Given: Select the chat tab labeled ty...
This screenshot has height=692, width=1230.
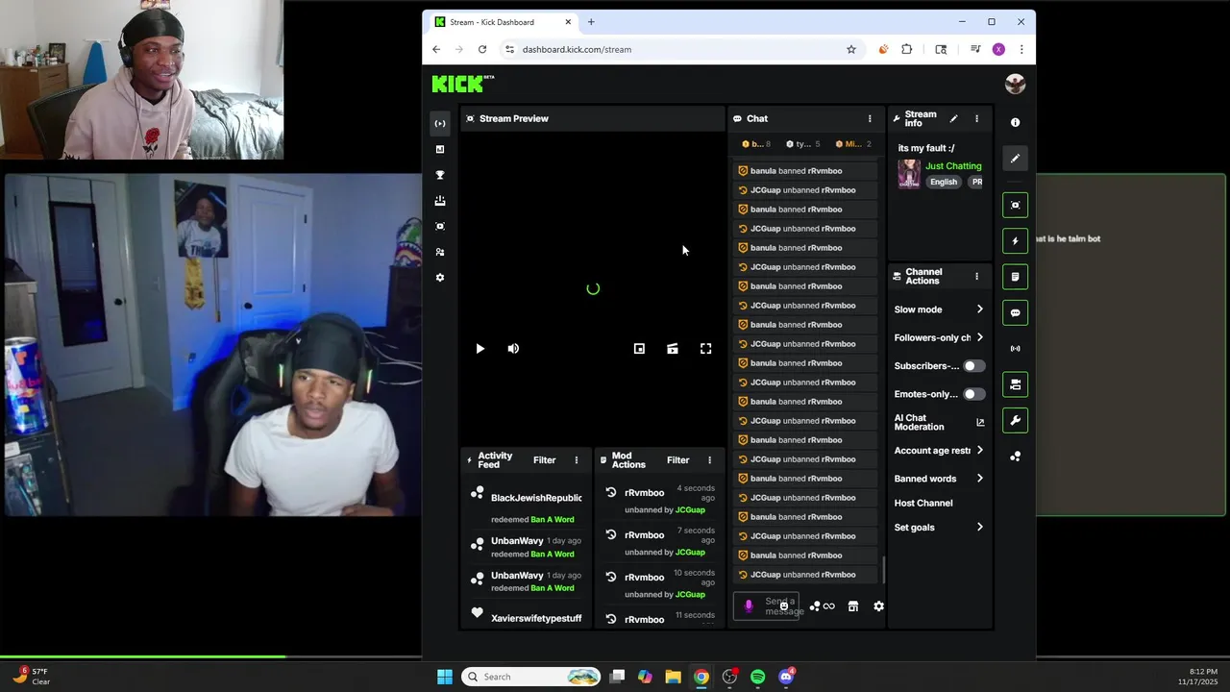Looking at the screenshot, I should pos(803,144).
